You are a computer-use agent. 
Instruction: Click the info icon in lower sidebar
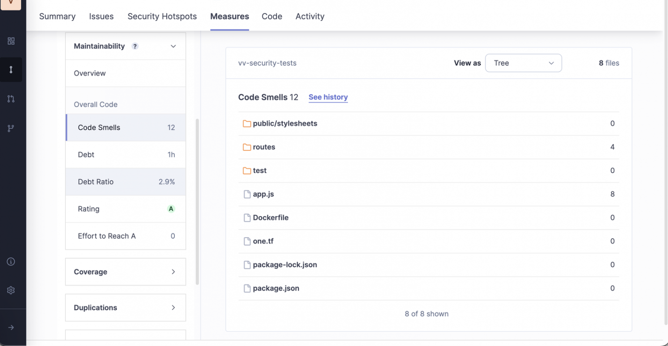coord(11,261)
